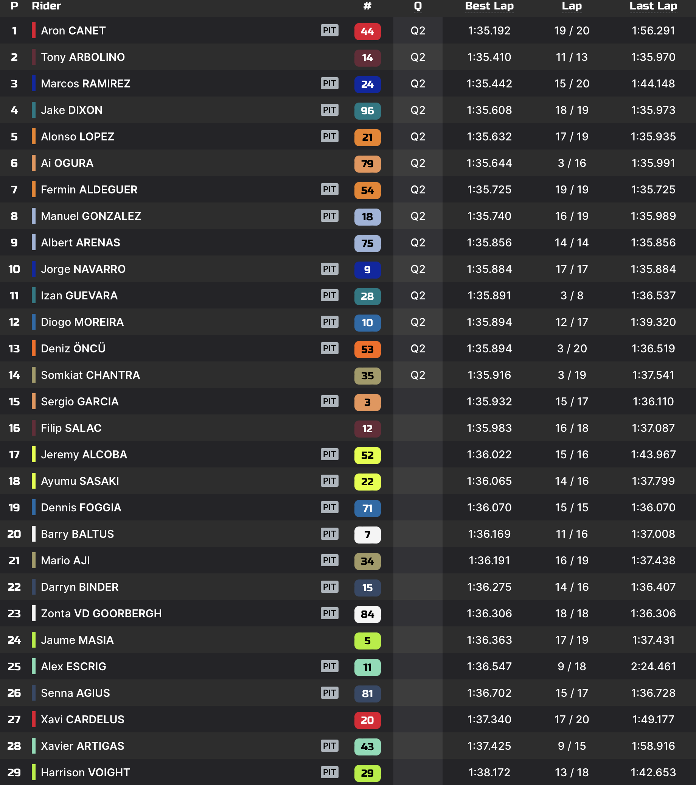The width and height of the screenshot is (696, 785).
Task: Open Zonta VD Goorbergh's rider row
Action: pos(101,614)
